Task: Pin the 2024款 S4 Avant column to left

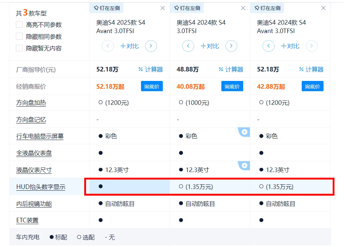Action: 267,8
